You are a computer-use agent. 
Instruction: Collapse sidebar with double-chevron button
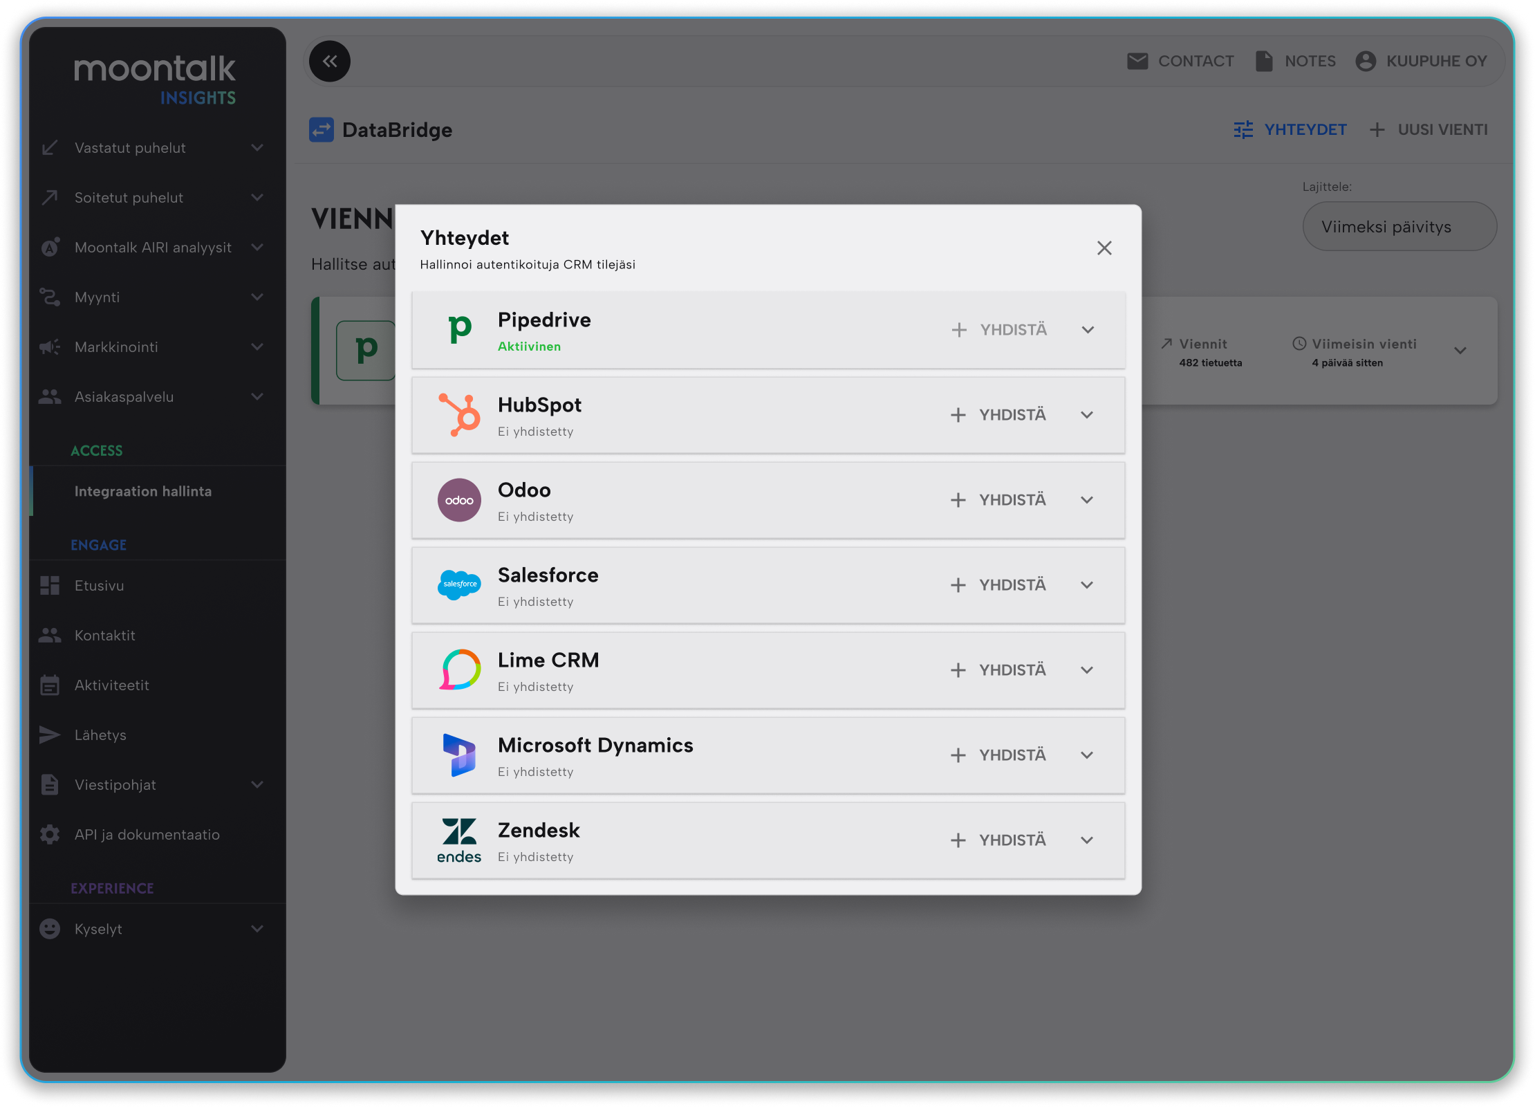pos(330,62)
